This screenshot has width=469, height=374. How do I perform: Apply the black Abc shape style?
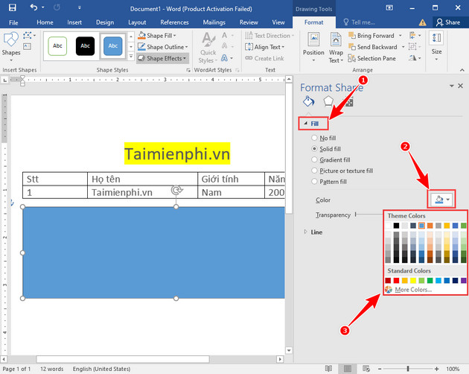tap(86, 45)
